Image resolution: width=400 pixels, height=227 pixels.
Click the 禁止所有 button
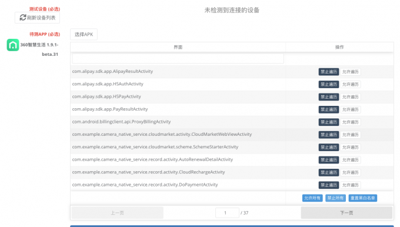coord(335,198)
